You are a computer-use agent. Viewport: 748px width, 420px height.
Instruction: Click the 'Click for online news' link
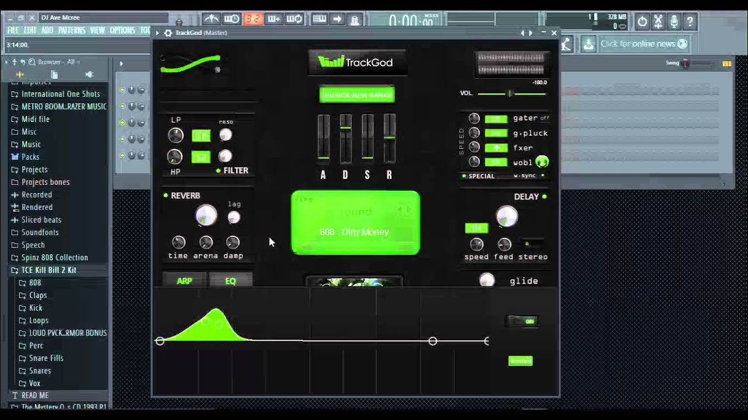(644, 44)
